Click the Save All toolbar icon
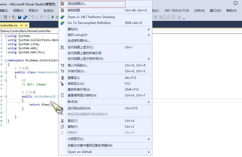This screenshot has width=242, height=157. pyautogui.click(x=25, y=17)
